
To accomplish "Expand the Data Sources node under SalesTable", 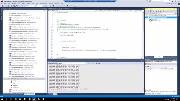I will [10, 81].
